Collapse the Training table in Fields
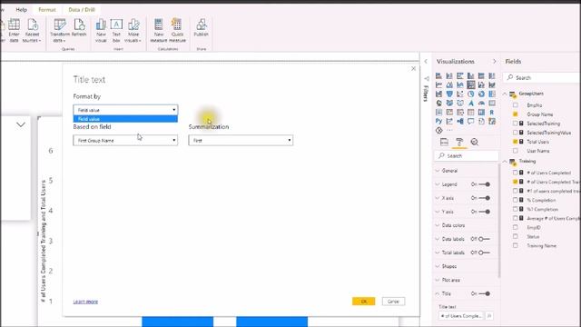Viewport: 581px width, 327px height. point(505,162)
